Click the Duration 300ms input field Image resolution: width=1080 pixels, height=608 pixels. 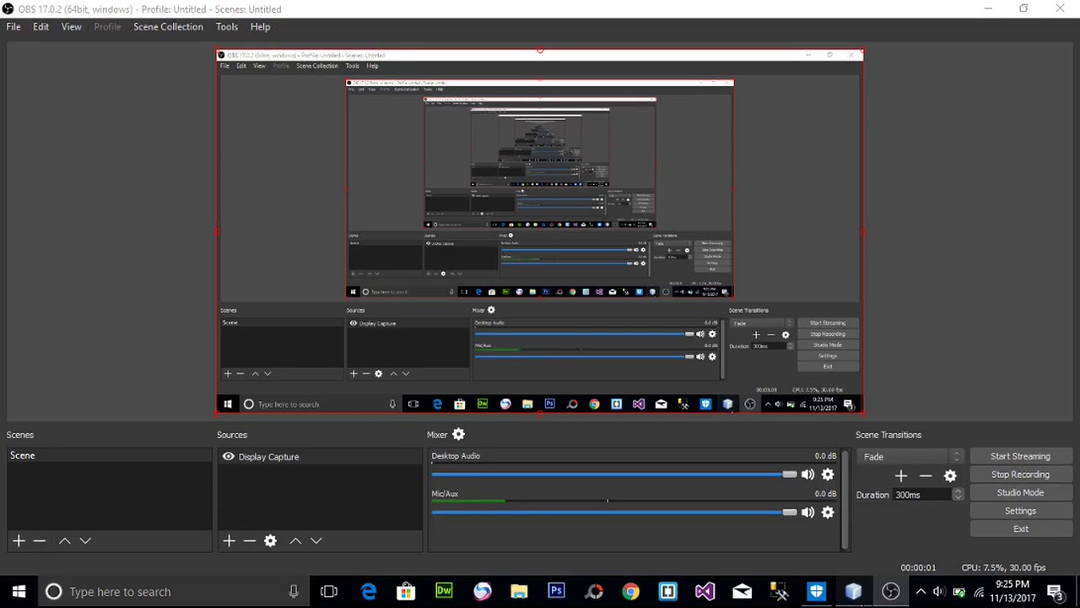click(x=922, y=495)
